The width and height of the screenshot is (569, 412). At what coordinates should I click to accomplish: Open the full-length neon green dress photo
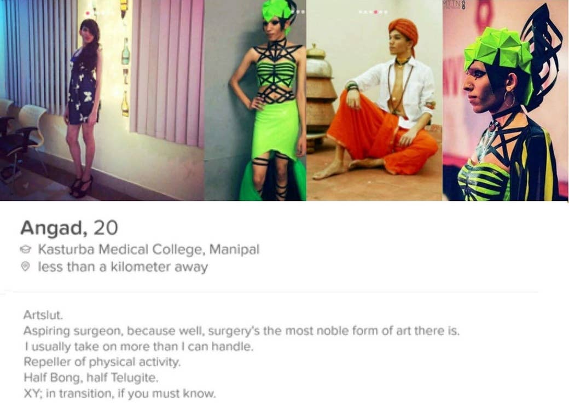[x=256, y=100]
